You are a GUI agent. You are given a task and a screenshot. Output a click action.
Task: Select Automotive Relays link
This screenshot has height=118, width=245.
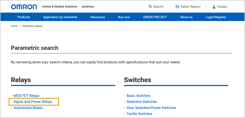click(28, 108)
